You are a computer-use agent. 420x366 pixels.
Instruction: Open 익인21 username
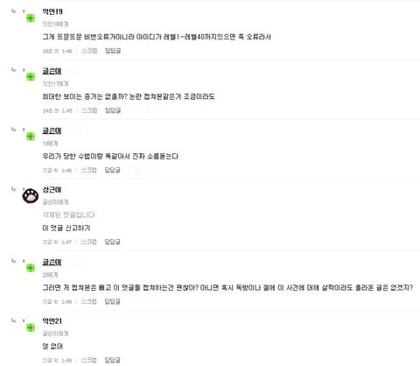click(52, 321)
